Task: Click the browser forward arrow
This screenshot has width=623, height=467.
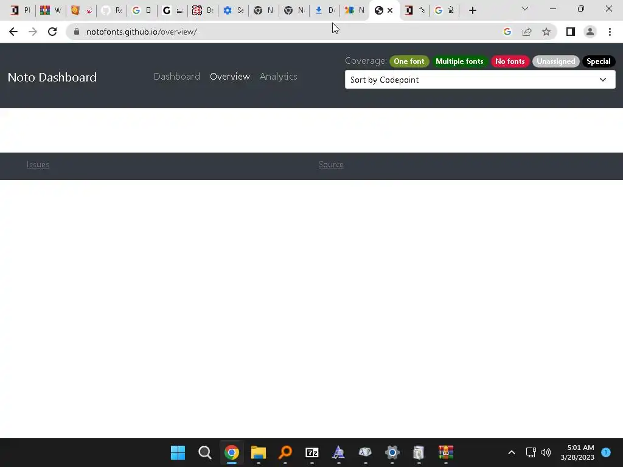Action: tap(33, 32)
